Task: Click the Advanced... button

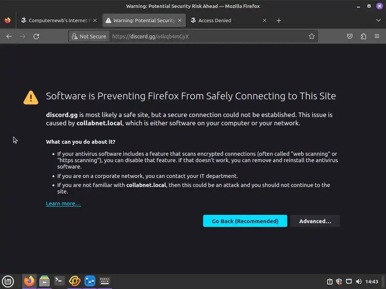Action: tap(315, 221)
